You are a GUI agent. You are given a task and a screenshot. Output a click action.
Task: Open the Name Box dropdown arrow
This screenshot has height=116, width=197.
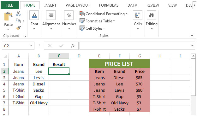(x=31, y=45)
